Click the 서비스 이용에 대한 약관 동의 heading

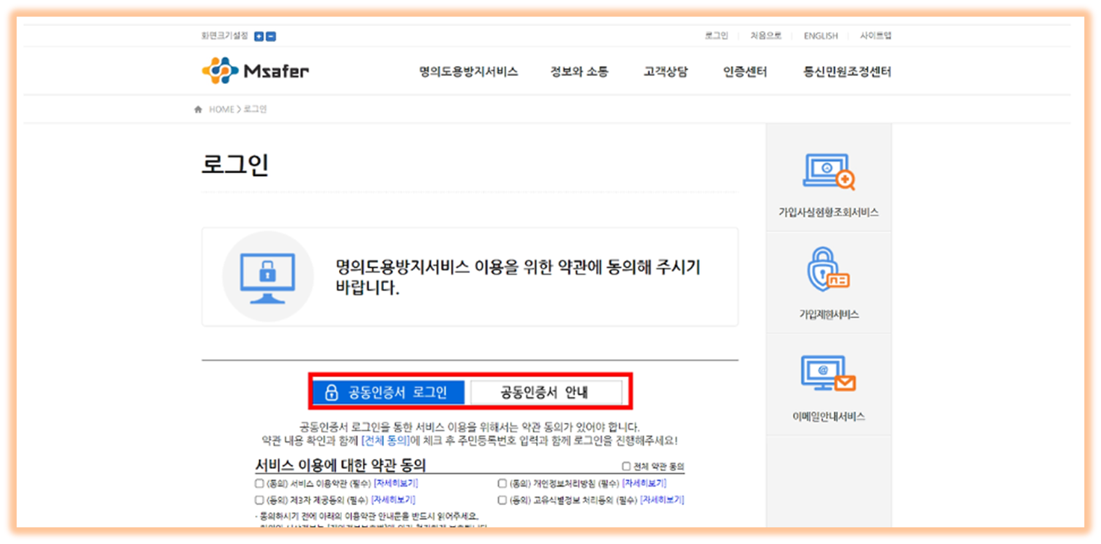pyautogui.click(x=340, y=465)
